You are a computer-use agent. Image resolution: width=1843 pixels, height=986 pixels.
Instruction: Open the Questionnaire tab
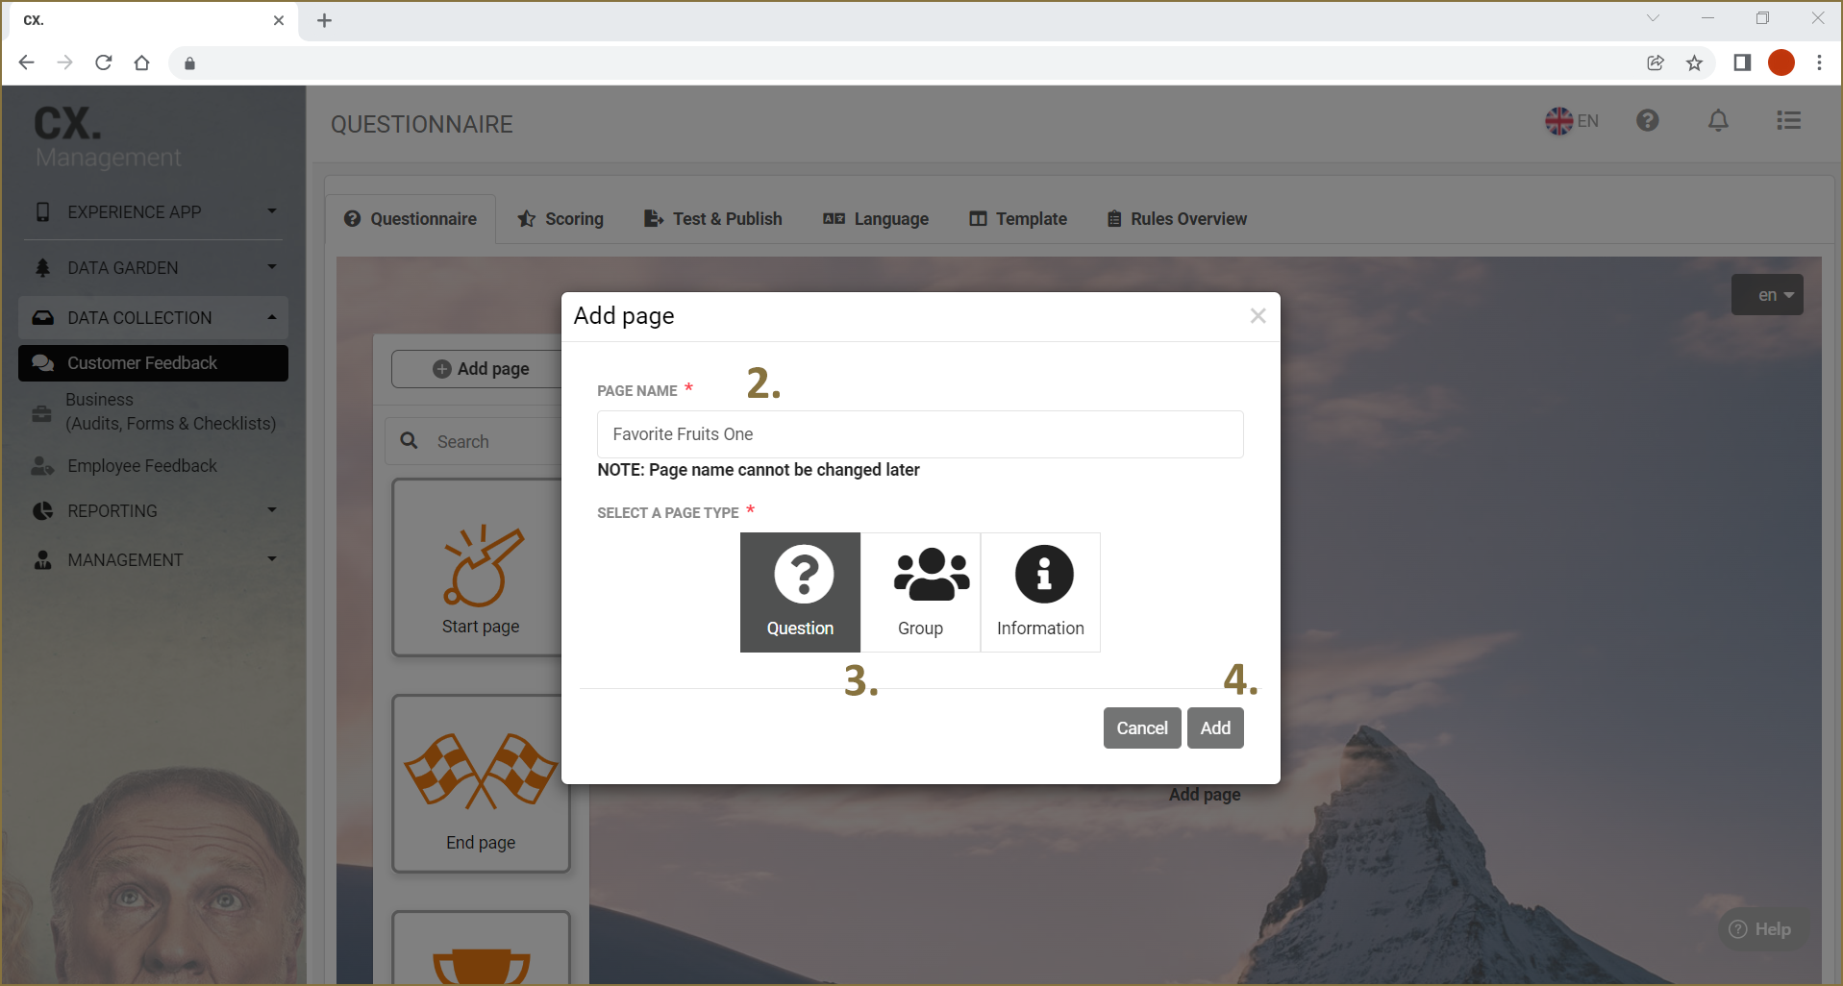point(411,219)
